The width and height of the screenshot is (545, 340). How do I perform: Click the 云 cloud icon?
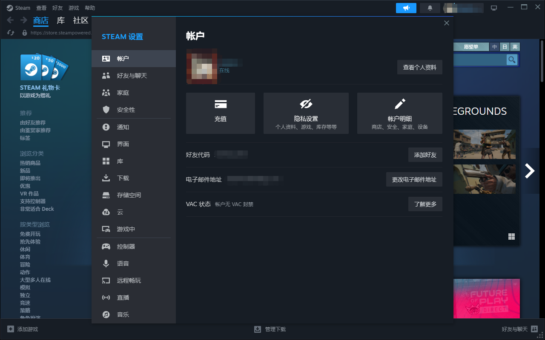[x=106, y=212]
